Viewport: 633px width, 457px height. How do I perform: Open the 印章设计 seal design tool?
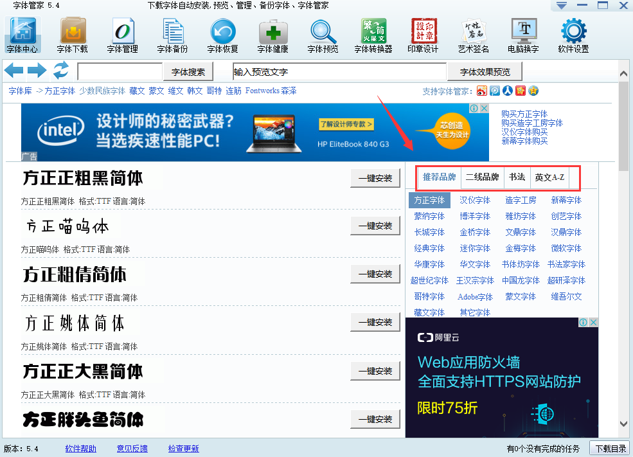pyautogui.click(x=423, y=32)
